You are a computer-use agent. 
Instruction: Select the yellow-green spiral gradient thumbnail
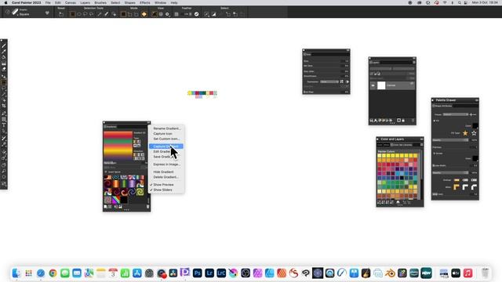[140, 192]
